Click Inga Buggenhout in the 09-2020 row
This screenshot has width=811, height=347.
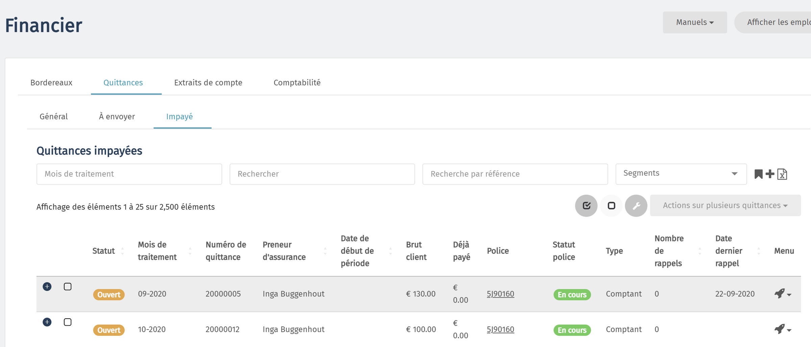tap(293, 294)
